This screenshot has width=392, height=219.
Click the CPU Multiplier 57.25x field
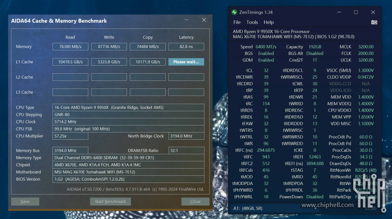coord(70,136)
